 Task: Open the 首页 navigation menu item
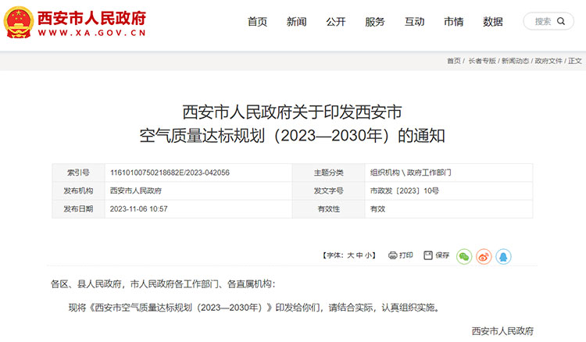pos(257,22)
